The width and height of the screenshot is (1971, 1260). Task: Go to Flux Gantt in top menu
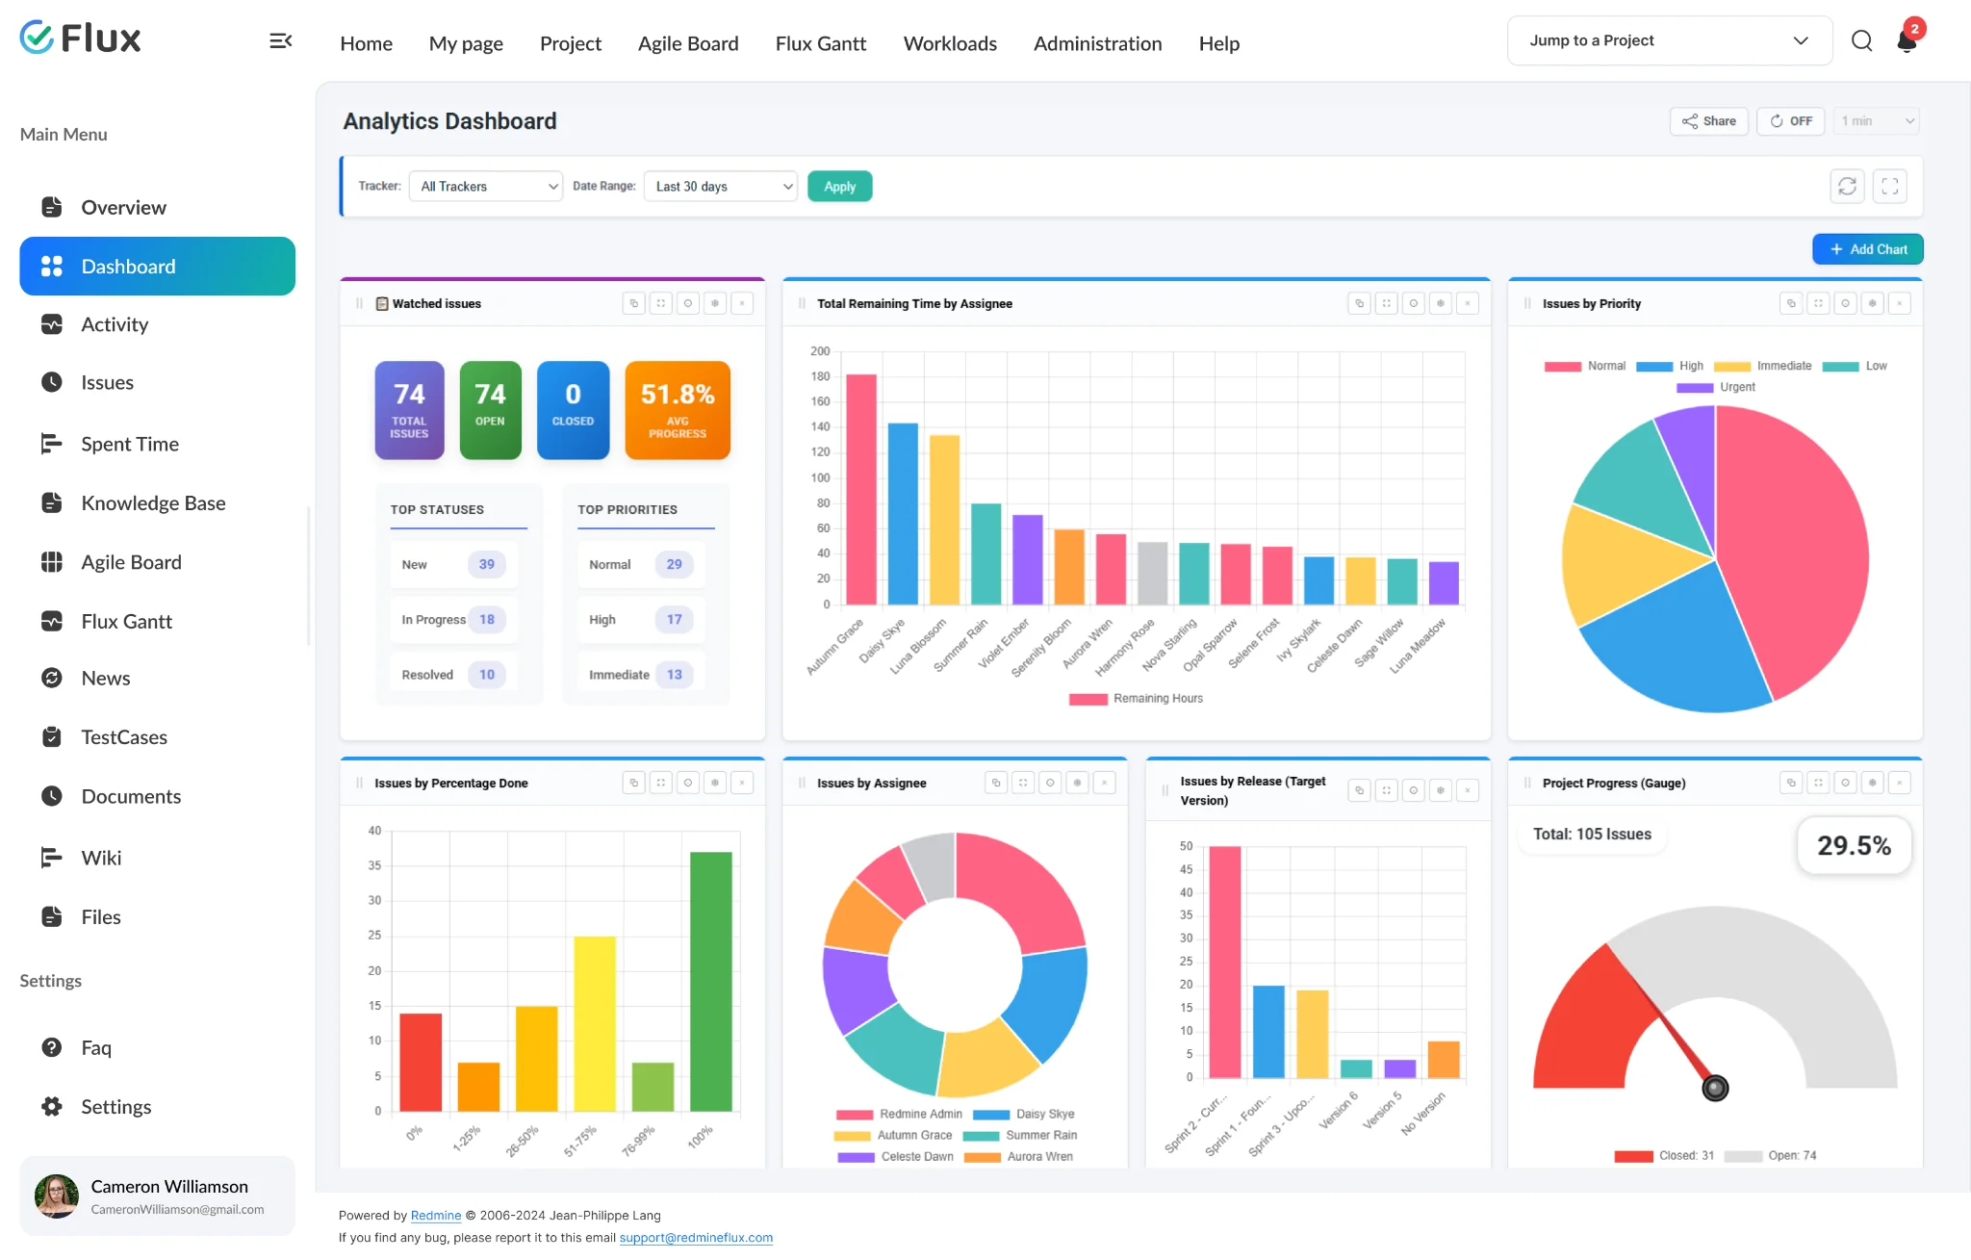[821, 43]
